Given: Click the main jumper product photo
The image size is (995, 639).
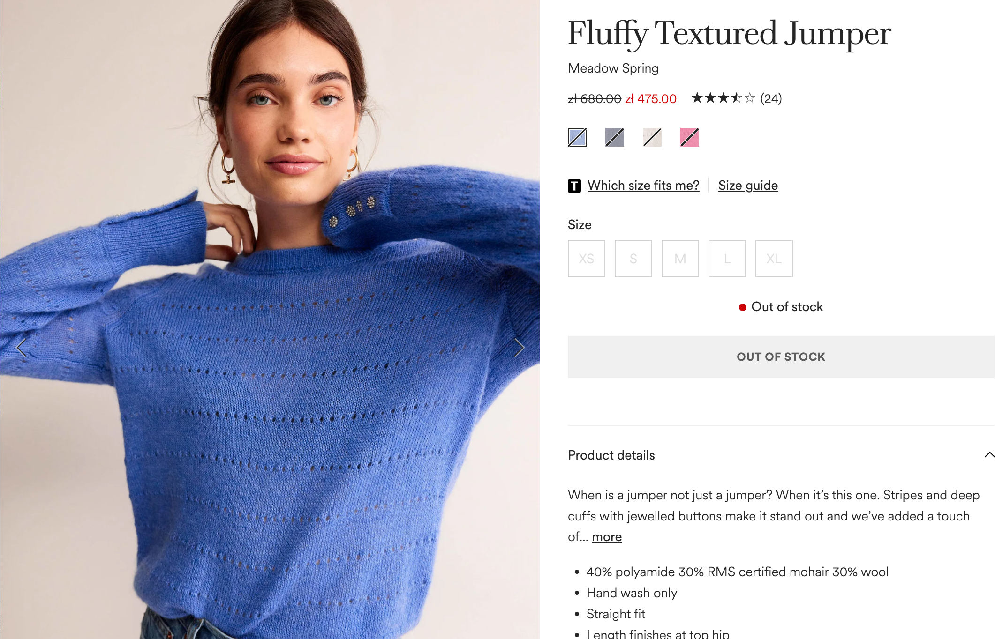Looking at the screenshot, I should pos(270,319).
